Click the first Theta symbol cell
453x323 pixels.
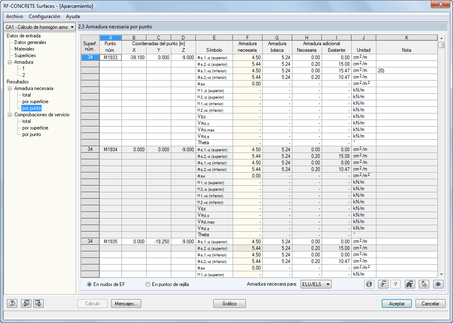214,143
